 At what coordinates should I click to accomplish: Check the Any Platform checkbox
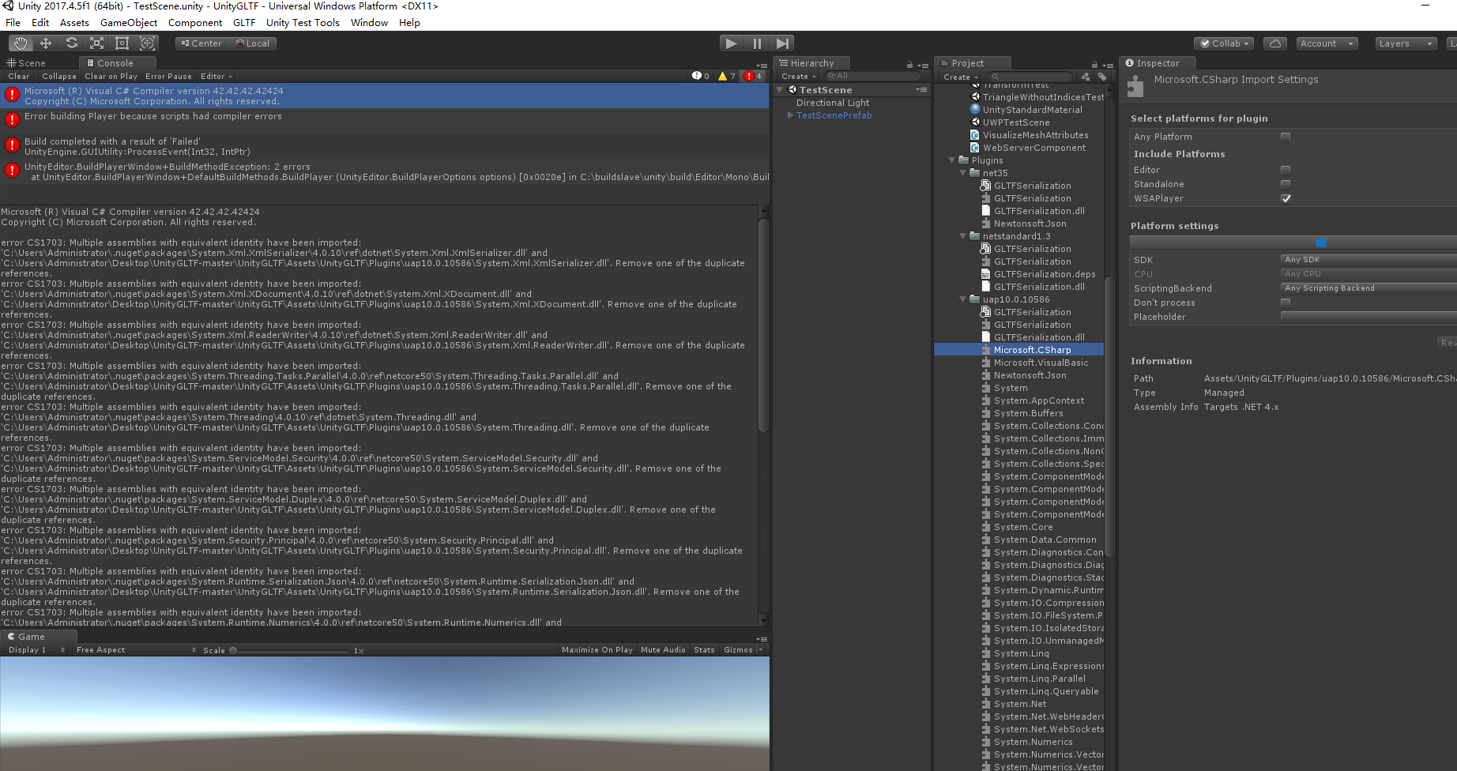pyautogui.click(x=1286, y=136)
